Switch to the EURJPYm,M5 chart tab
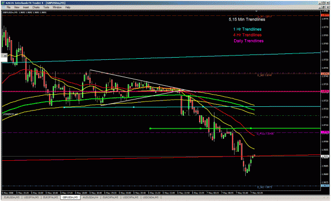331x201 pixels. point(50,197)
